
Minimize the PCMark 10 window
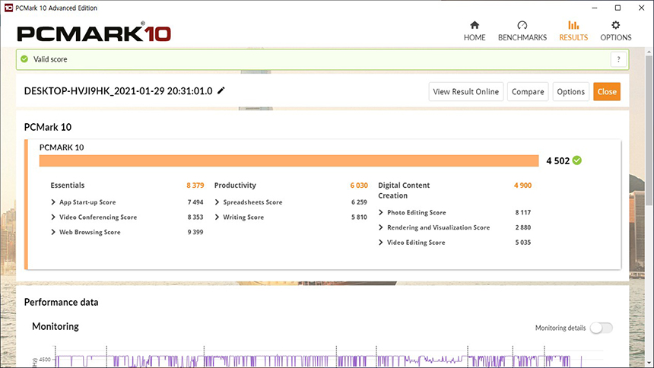tap(595, 8)
